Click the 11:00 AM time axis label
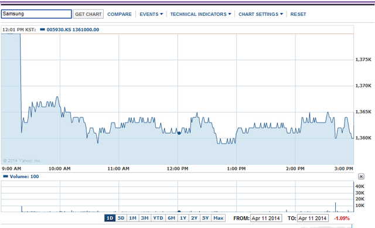The image size is (375, 228). 118,169
